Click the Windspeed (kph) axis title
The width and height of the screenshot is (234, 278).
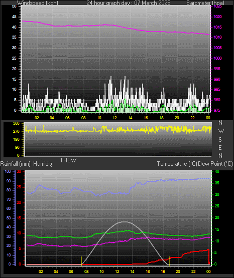(x=38, y=3)
